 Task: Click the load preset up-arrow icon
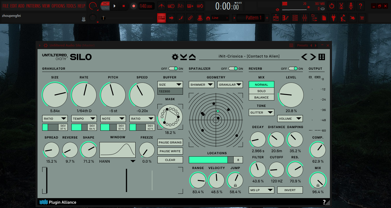[192, 57]
